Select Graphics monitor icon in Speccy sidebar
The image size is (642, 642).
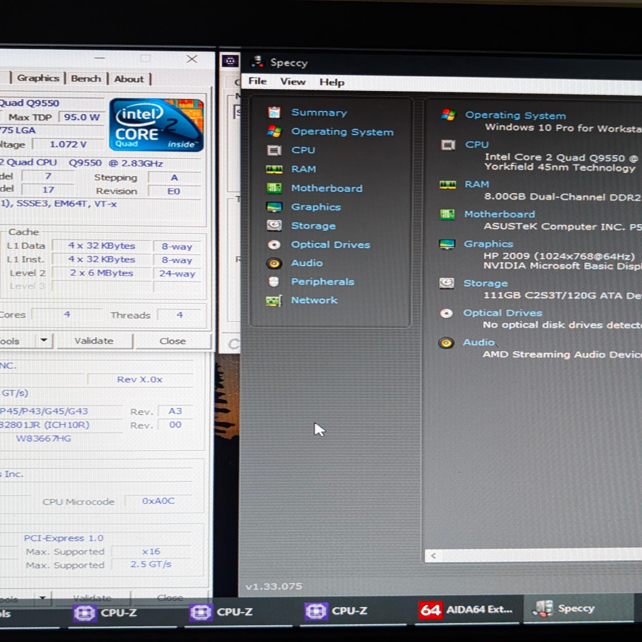[x=274, y=207]
